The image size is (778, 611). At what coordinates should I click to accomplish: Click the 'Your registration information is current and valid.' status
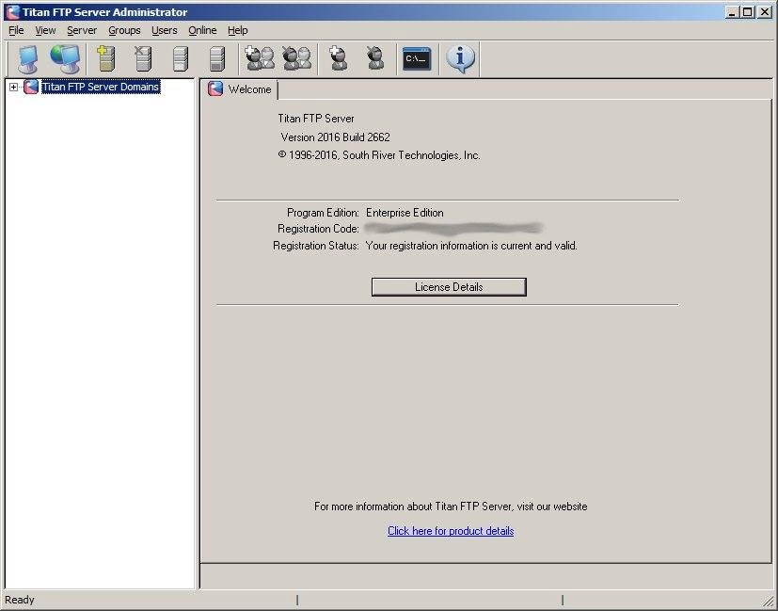point(471,246)
